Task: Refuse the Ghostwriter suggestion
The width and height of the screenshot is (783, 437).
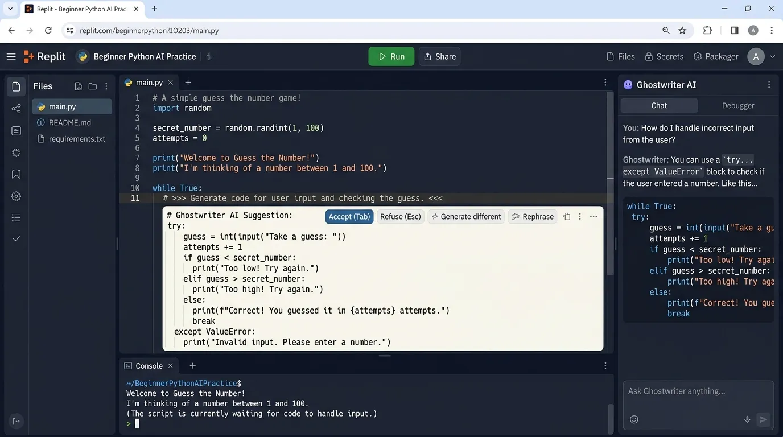Action: point(401,217)
